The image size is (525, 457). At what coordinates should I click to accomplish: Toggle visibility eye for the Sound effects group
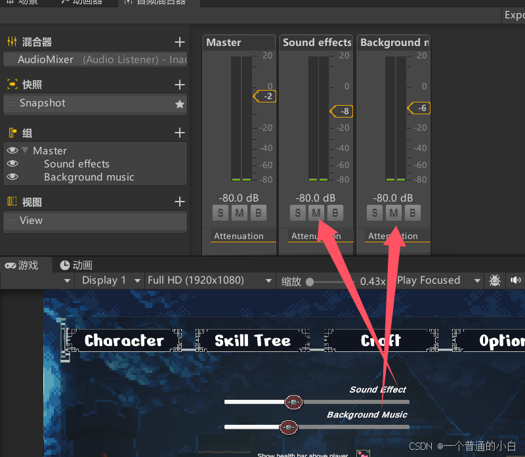click(12, 163)
